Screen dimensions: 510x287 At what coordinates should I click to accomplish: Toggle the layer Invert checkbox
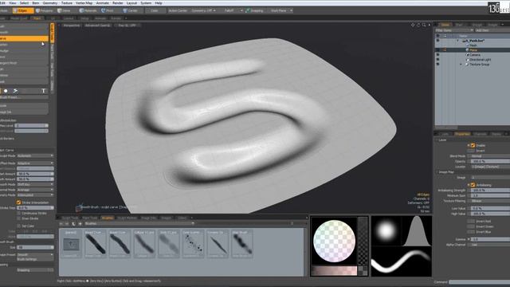coord(471,151)
